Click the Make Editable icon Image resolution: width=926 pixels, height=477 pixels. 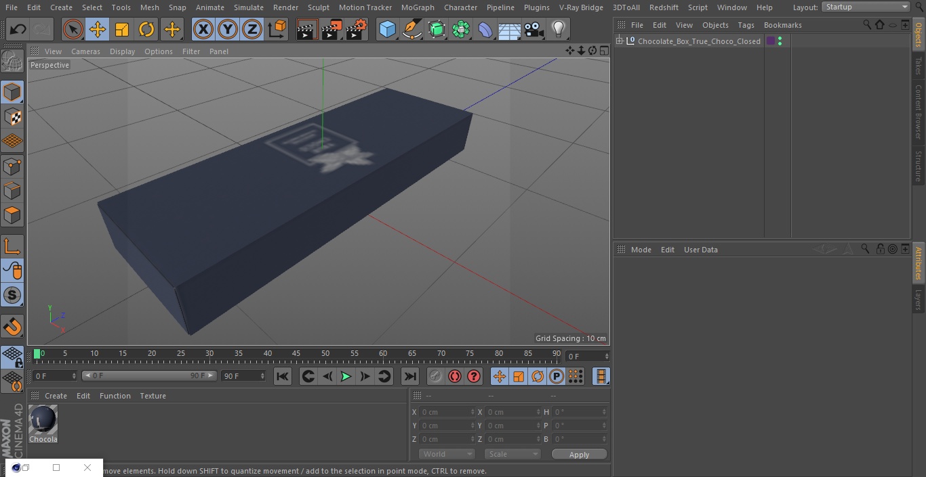pyautogui.click(x=12, y=62)
